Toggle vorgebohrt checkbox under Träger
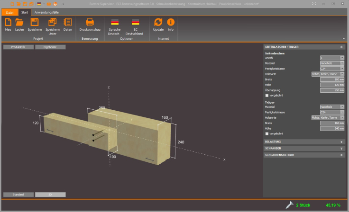This screenshot has height=212, width=349. (x=267, y=133)
